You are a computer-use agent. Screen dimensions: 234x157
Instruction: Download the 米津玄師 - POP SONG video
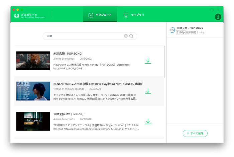pos(148,61)
